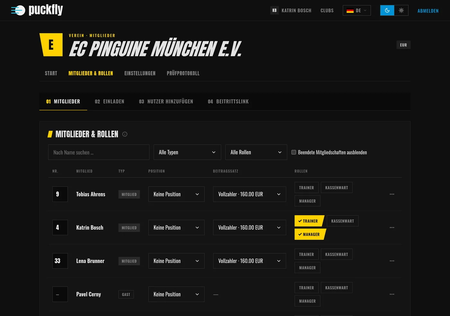Switch to light mode sun icon
This screenshot has width=450, height=316.
[x=401, y=10]
